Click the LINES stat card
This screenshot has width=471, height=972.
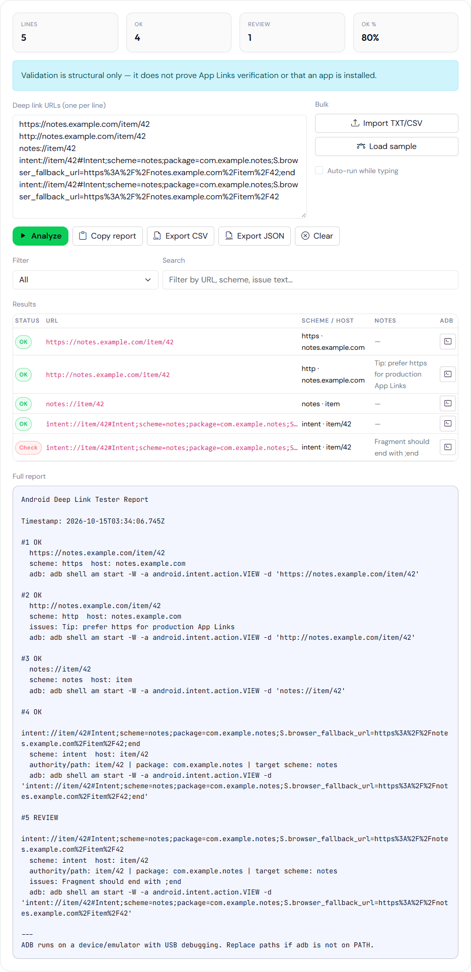coord(65,33)
